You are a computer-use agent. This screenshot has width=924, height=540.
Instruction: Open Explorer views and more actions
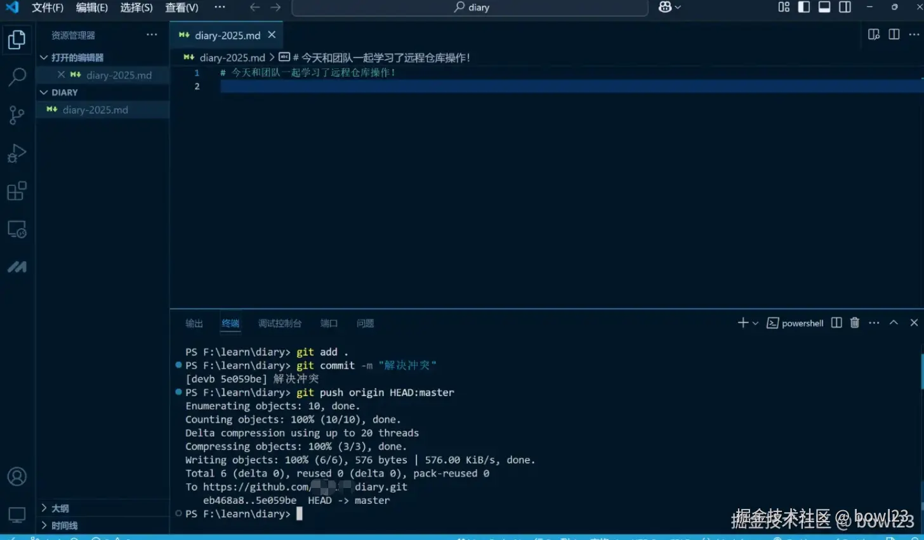tap(152, 35)
